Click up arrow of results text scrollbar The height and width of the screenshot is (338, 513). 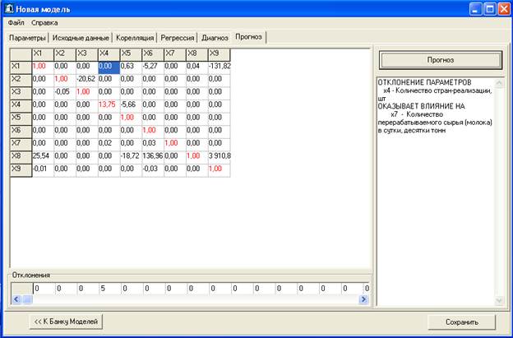point(499,83)
